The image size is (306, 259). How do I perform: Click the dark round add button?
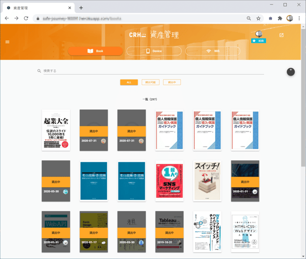291,72
